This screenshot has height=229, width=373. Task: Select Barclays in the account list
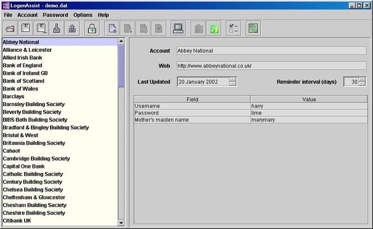60,97
